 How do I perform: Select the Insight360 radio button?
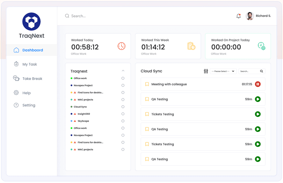coord(123,114)
